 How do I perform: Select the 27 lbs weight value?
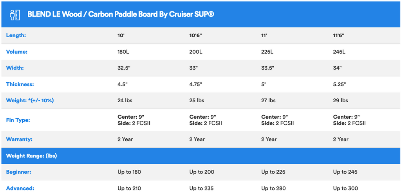tap(268, 100)
